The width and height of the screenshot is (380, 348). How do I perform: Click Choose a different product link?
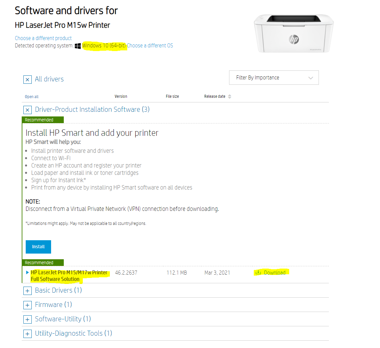point(43,38)
